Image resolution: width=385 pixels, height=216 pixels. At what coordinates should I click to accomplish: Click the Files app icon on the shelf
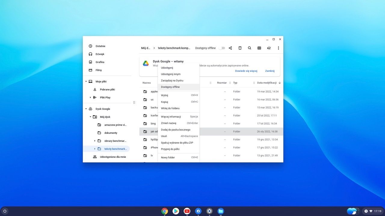[x=221, y=211]
